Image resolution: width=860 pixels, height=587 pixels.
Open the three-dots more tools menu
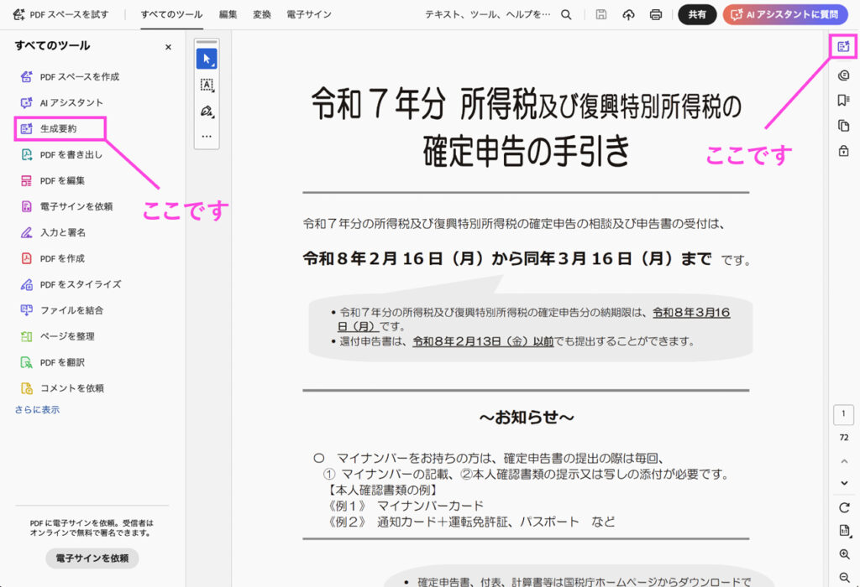click(207, 136)
